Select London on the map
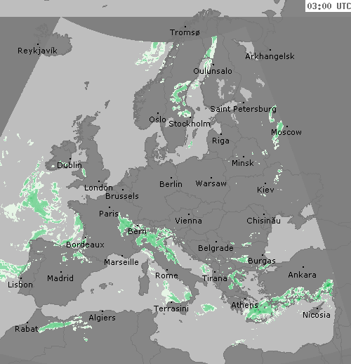The width and height of the screenshot is (351, 364). coord(98,188)
